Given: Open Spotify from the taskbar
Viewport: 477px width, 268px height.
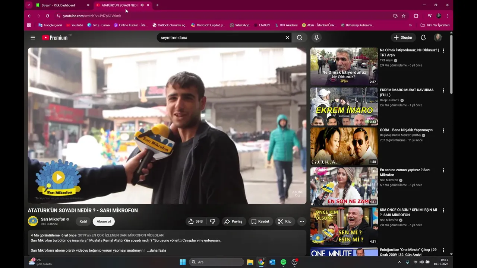Looking at the screenshot, I should tap(283, 262).
